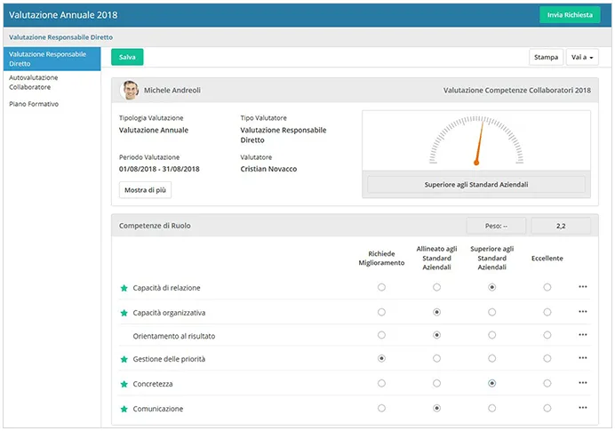Open the three-dots menu for Gestione delle priorità
The image size is (615, 431).
583,358
